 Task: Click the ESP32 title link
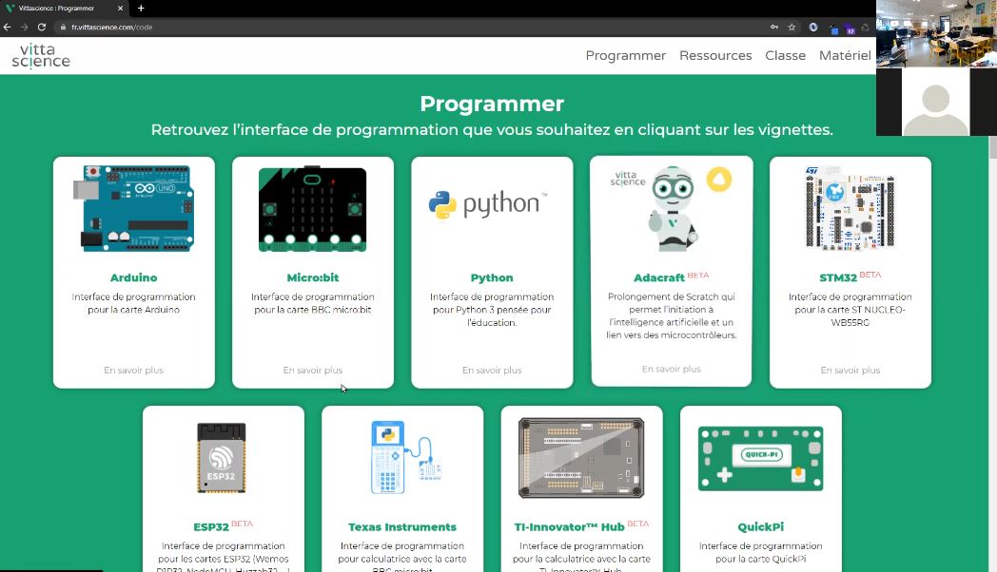tap(211, 527)
